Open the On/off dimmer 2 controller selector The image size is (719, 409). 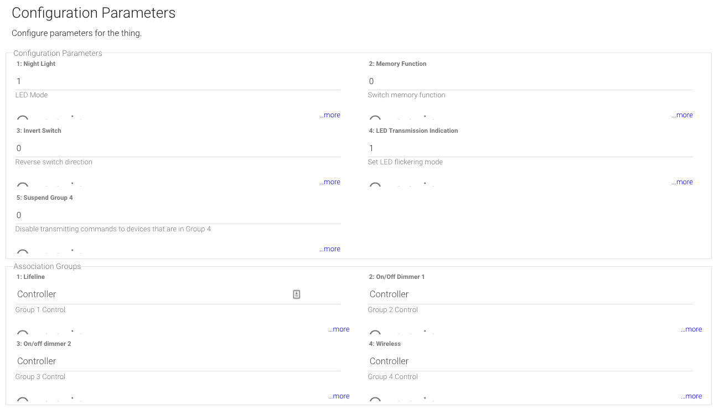tap(177, 361)
